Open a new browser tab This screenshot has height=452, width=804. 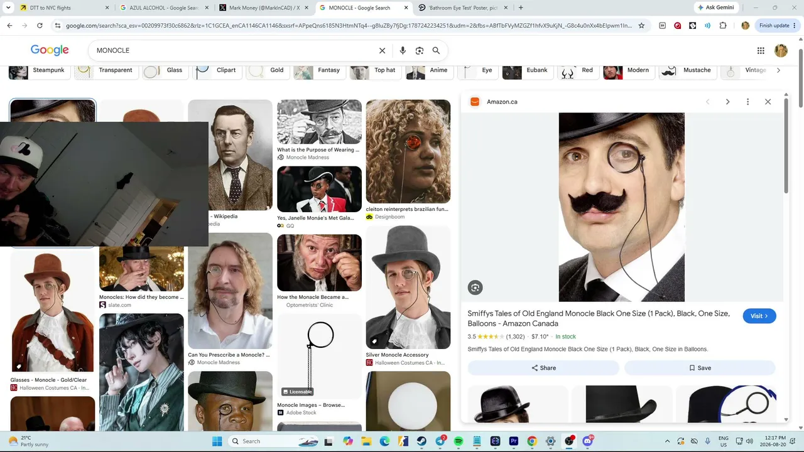pyautogui.click(x=521, y=8)
